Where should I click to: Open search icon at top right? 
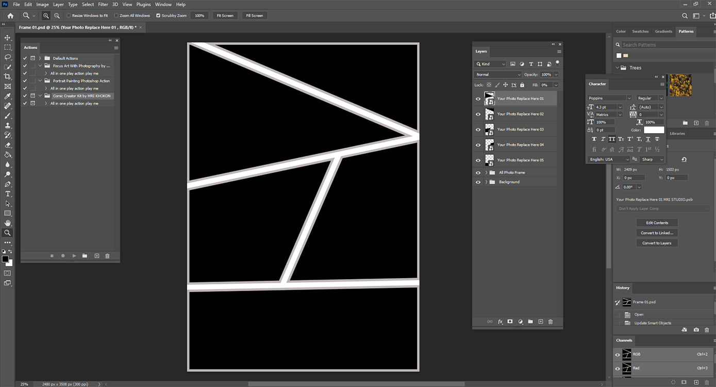pyautogui.click(x=685, y=15)
